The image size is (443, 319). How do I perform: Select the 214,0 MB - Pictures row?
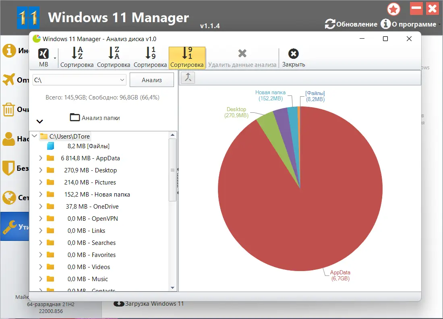tap(90, 182)
